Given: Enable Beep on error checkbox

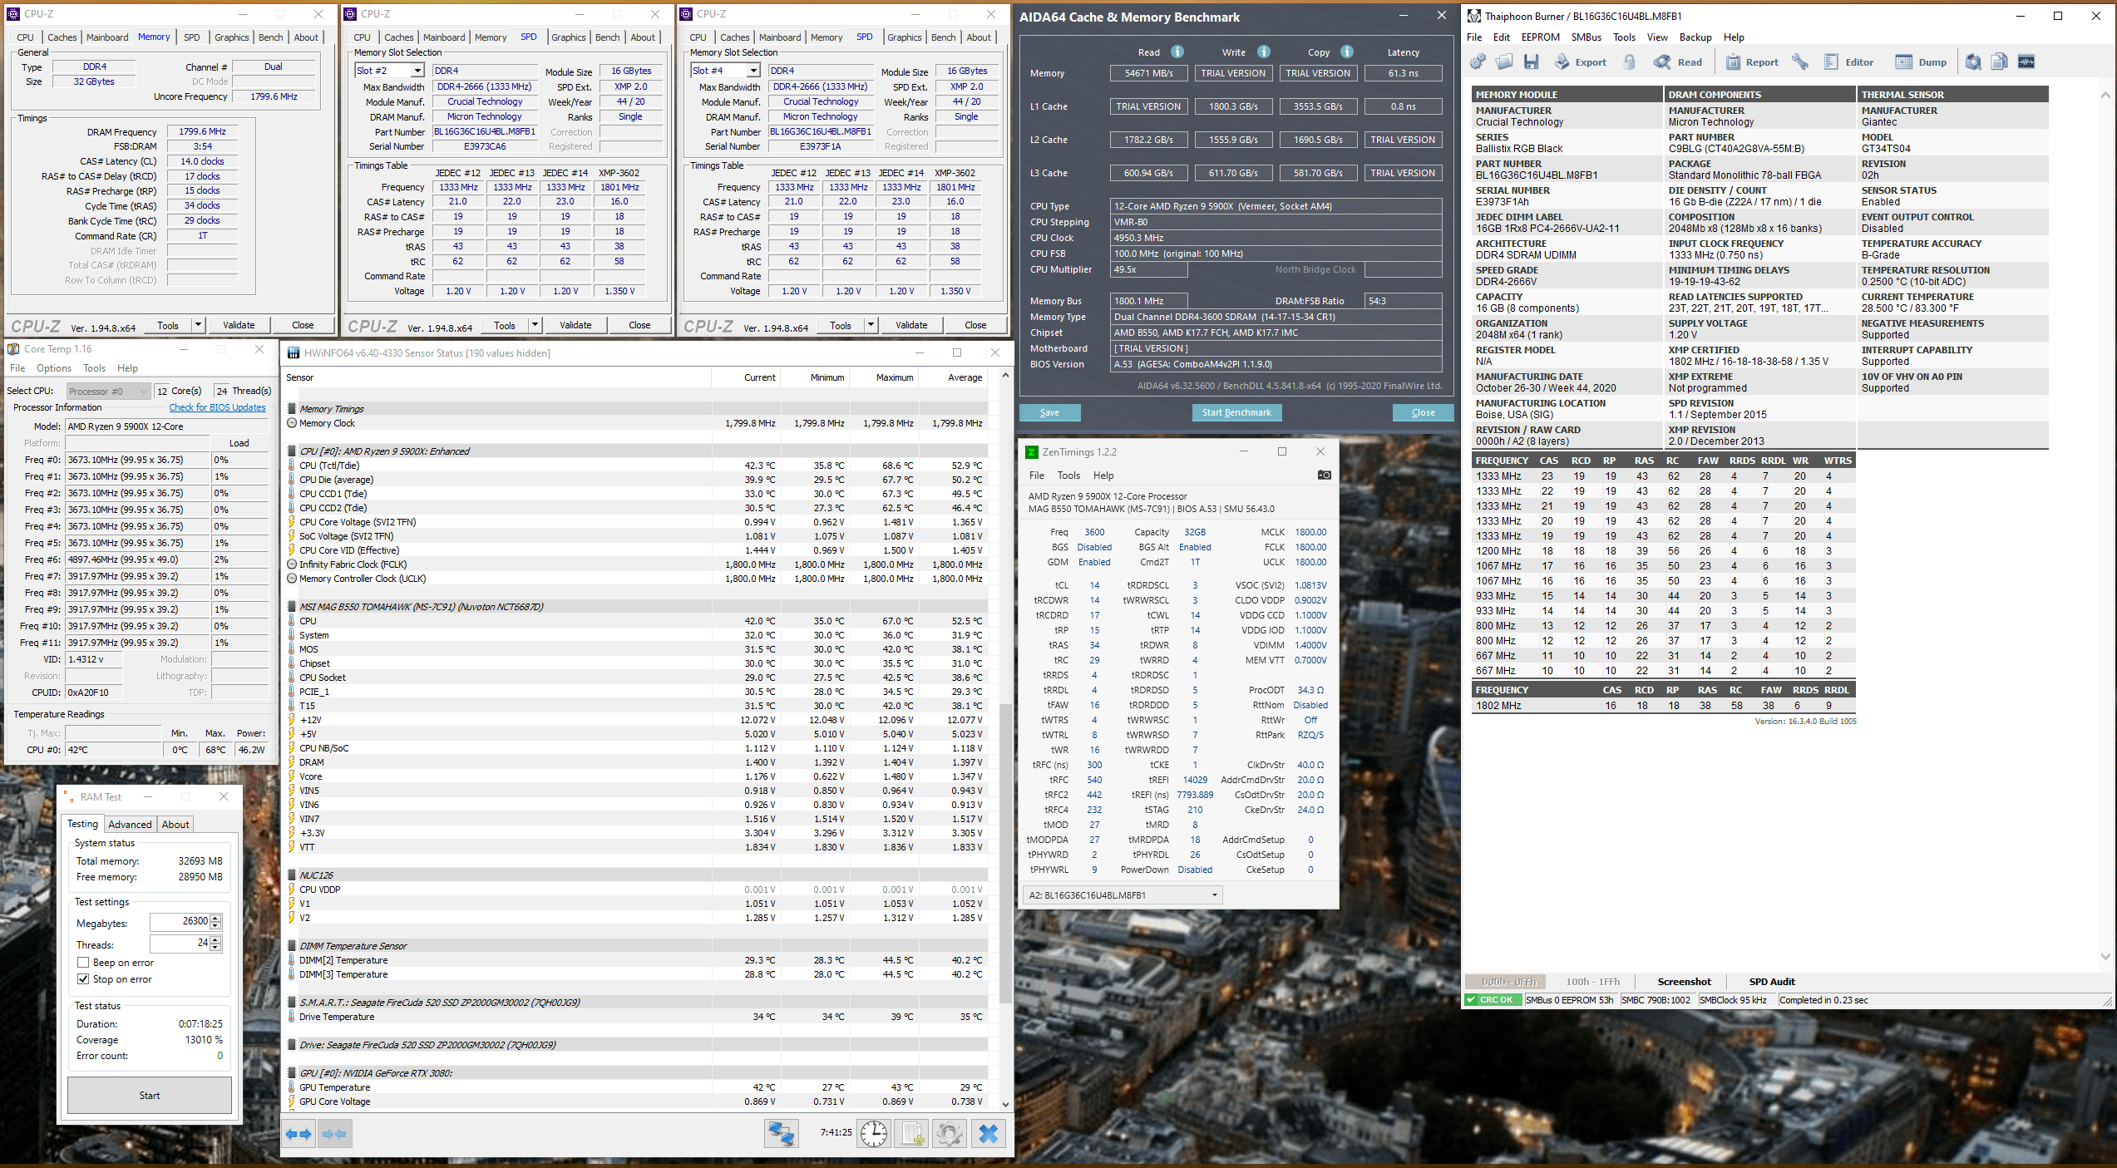Looking at the screenshot, I should [x=83, y=963].
